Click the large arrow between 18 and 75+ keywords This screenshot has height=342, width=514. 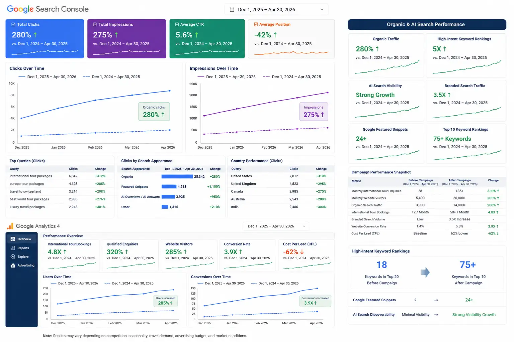(425, 272)
